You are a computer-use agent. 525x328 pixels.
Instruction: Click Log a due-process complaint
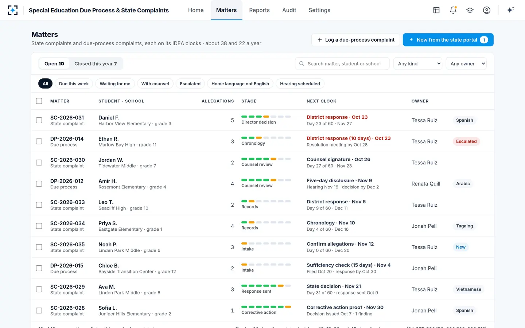[x=356, y=40]
